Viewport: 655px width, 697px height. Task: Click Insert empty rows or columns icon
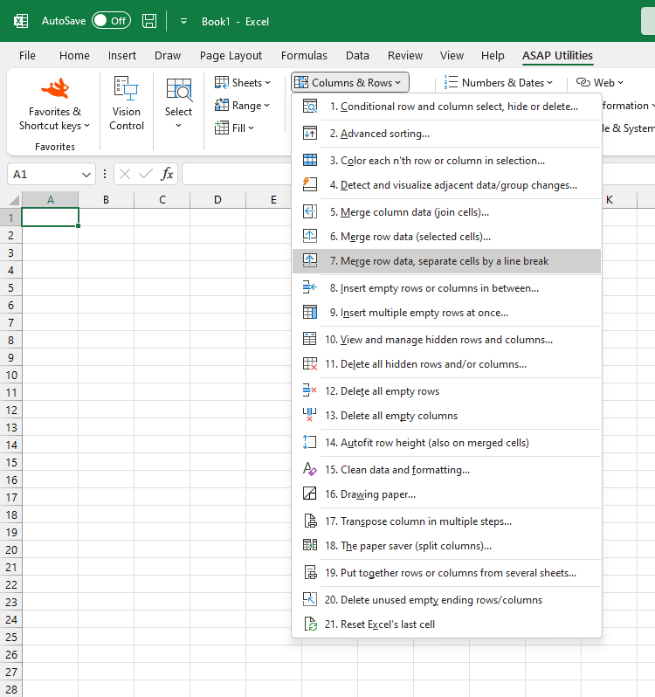(310, 288)
